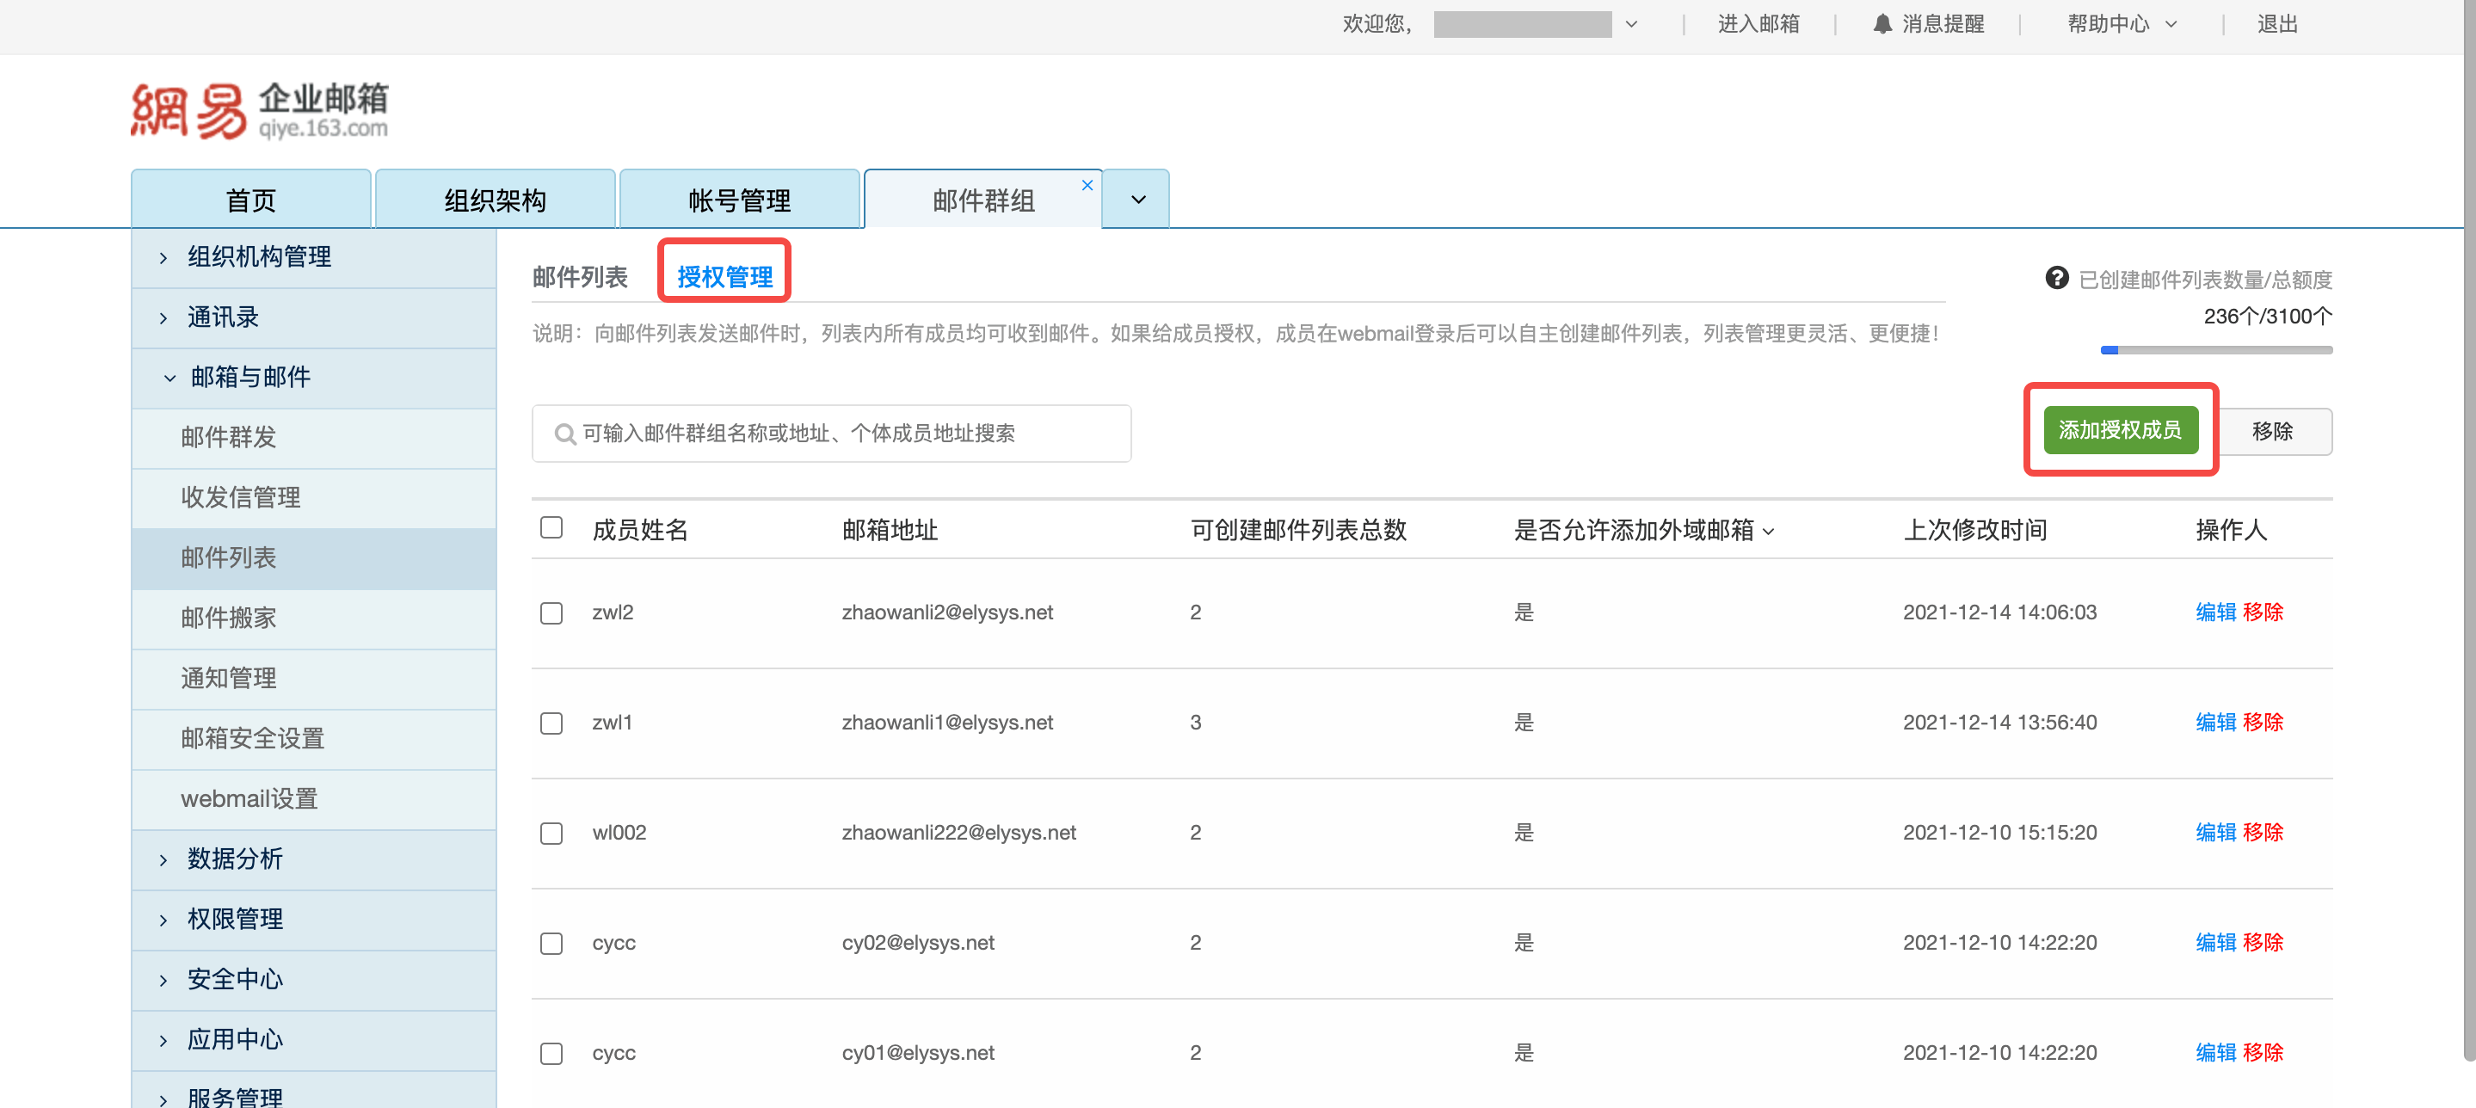
Task: Click the search magnifier icon in search box
Action: point(565,434)
